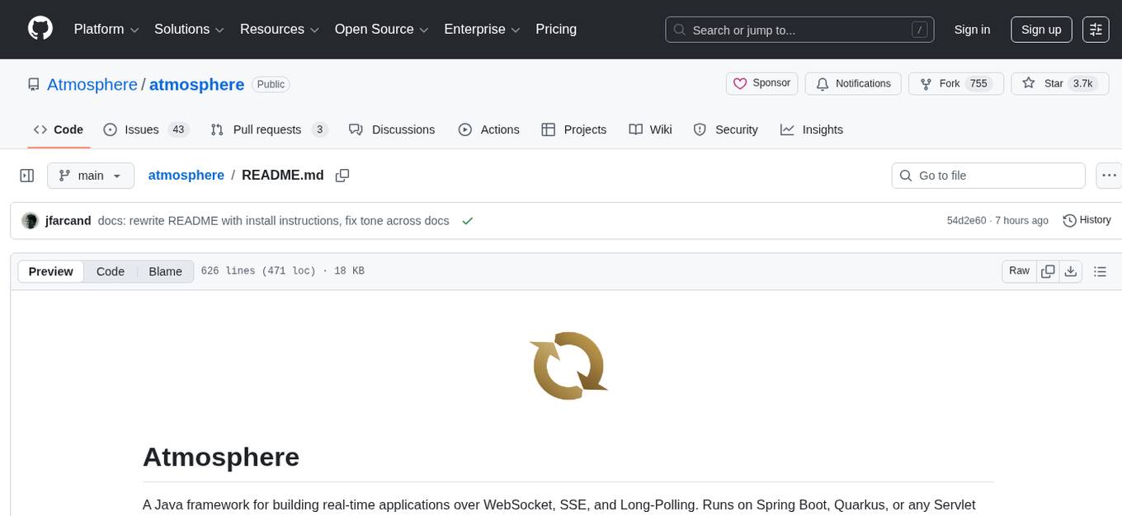Expand the main branch dropdown
This screenshot has width=1122, height=516.
click(90, 176)
